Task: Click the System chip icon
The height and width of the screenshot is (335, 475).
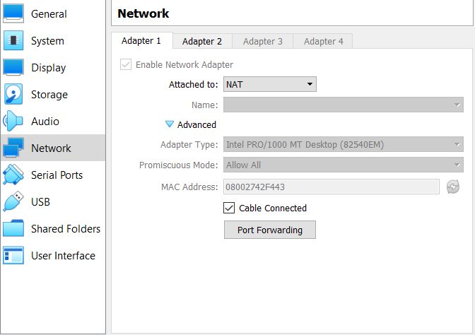Action: coord(13,40)
